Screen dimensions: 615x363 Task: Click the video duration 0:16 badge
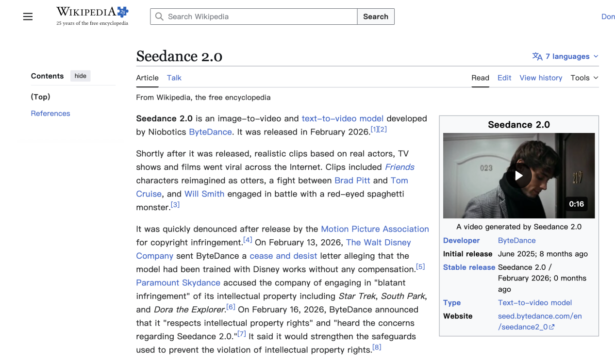(x=576, y=204)
